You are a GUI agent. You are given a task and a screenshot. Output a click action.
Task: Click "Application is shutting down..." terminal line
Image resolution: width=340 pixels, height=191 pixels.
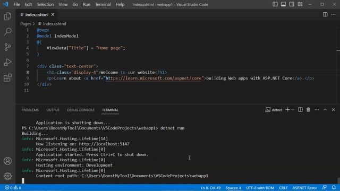(73, 123)
